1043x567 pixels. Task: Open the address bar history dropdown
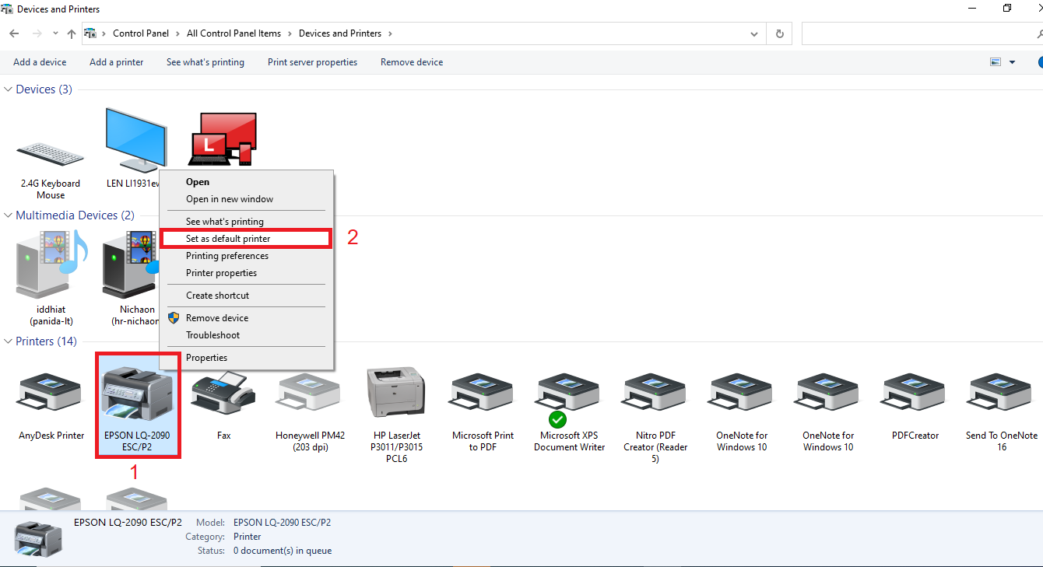(753, 33)
